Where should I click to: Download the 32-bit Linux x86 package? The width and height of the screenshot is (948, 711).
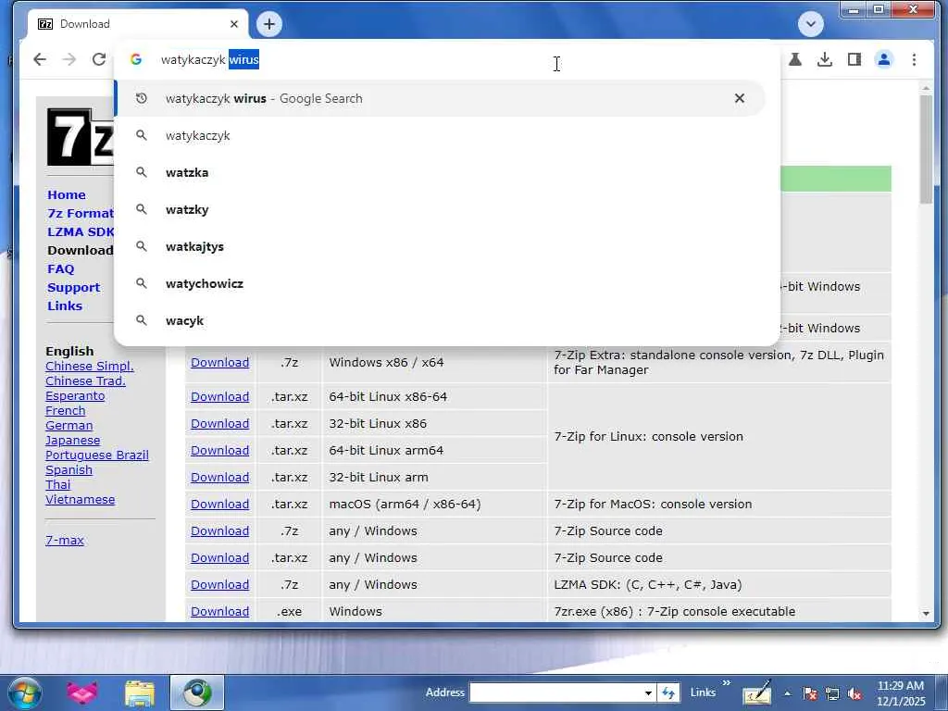220,424
